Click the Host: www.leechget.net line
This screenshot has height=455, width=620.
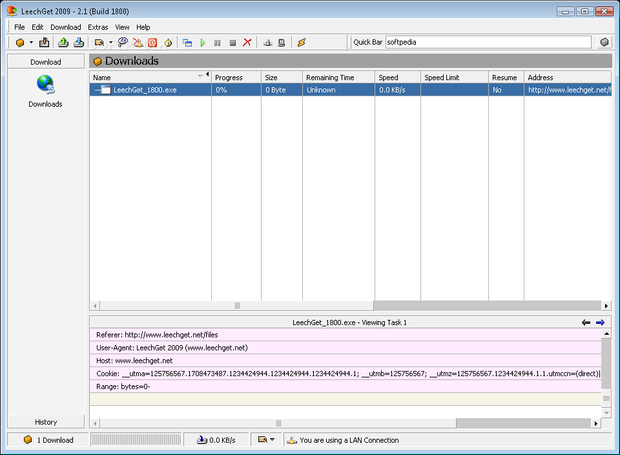pyautogui.click(x=346, y=361)
